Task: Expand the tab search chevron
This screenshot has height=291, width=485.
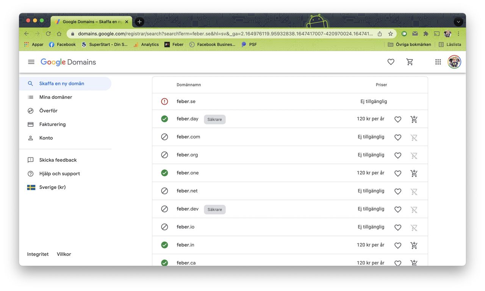Action: (458, 22)
